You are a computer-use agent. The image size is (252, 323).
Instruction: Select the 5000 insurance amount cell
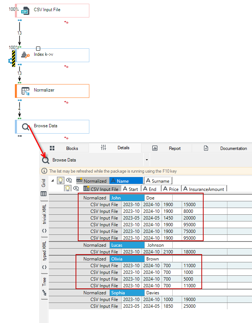(x=204, y=279)
